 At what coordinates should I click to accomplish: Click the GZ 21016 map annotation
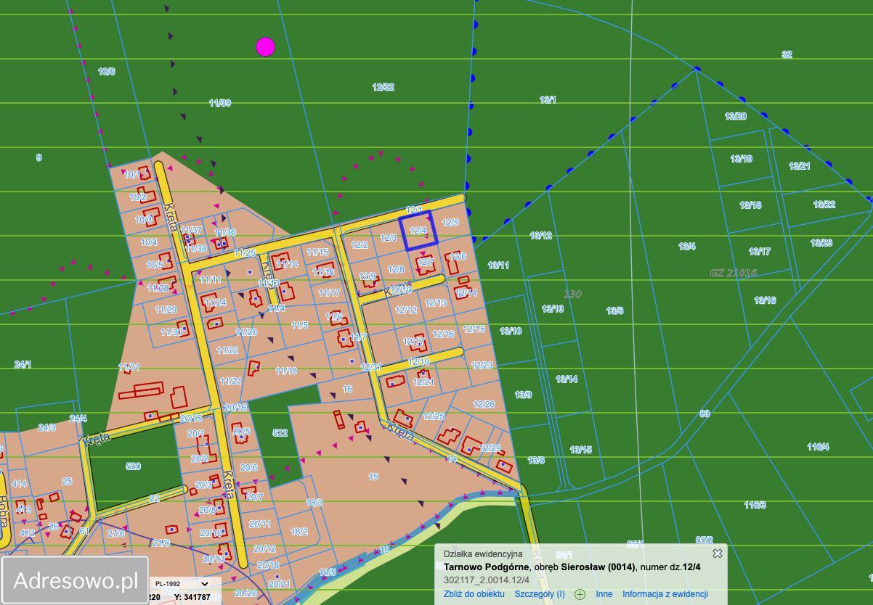[x=734, y=273]
